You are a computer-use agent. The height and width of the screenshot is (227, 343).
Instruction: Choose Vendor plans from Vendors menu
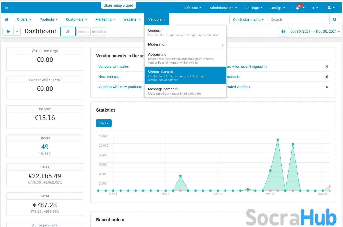click(x=185, y=75)
